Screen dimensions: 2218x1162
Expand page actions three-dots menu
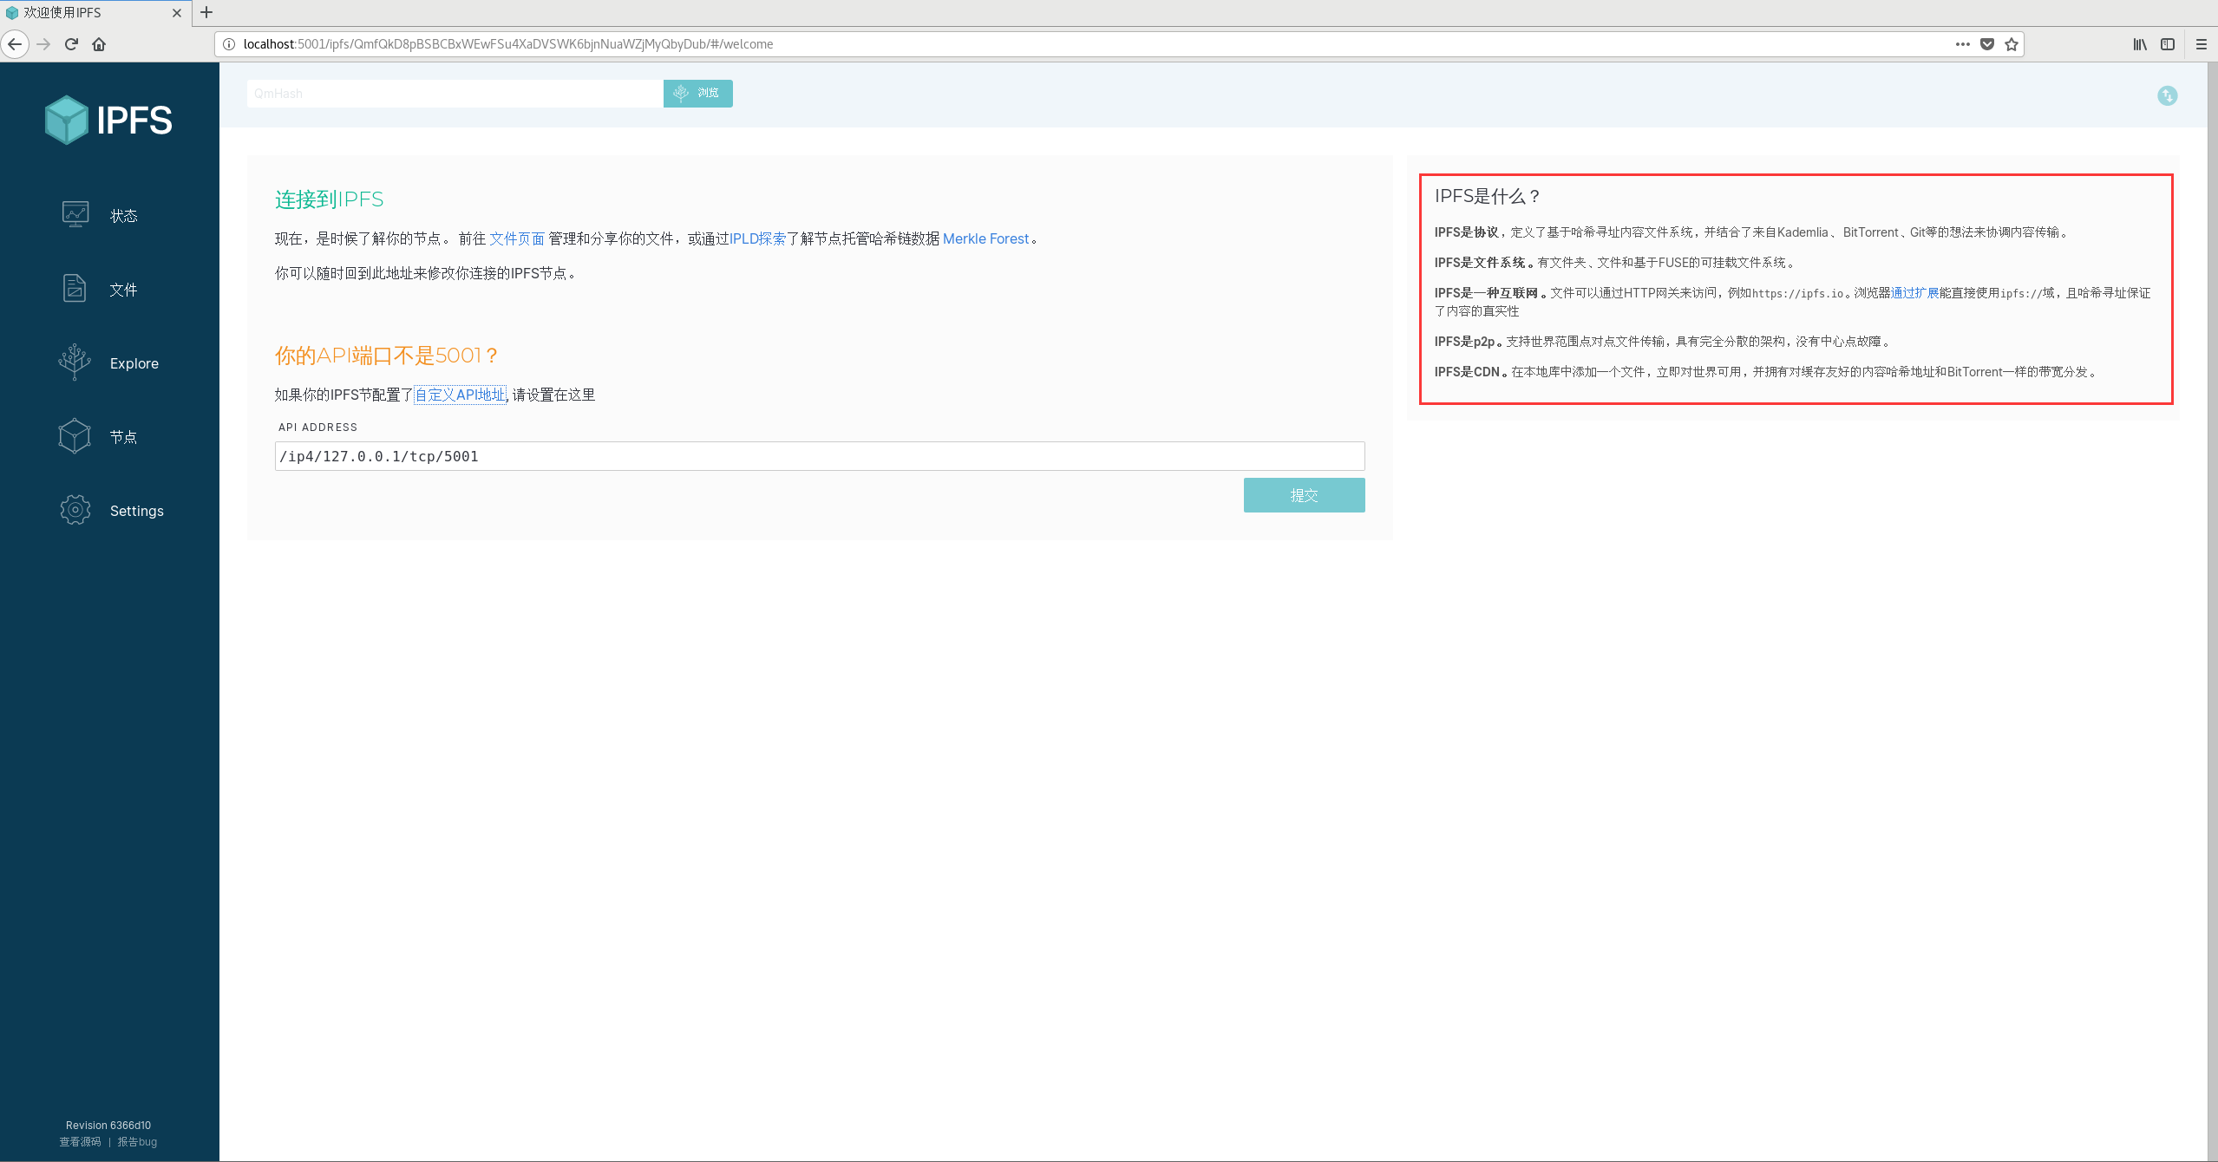1962,44
